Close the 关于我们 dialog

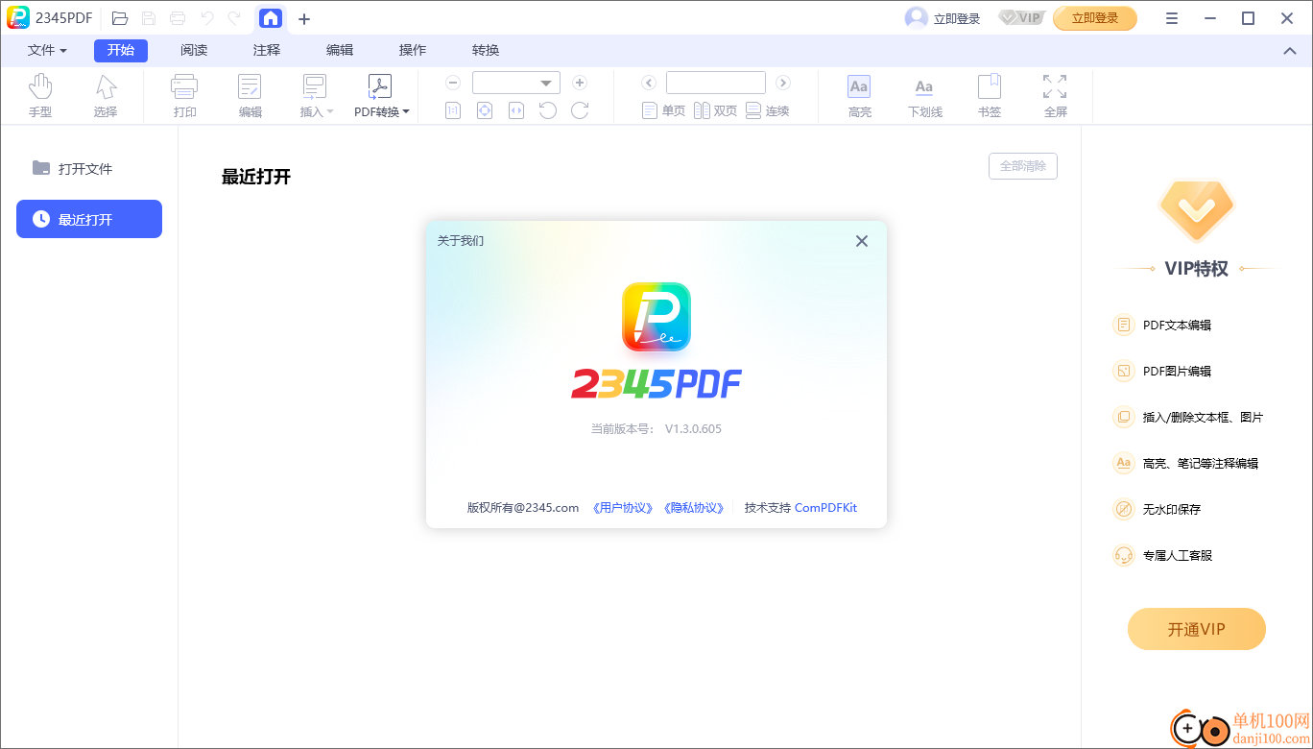(x=862, y=241)
